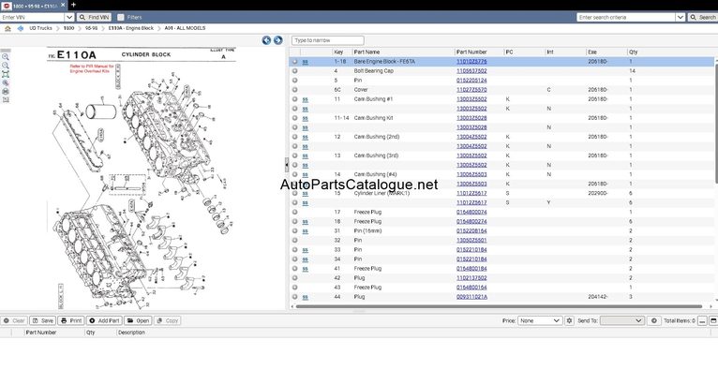
Task: Click the Save button
Action: click(42, 320)
